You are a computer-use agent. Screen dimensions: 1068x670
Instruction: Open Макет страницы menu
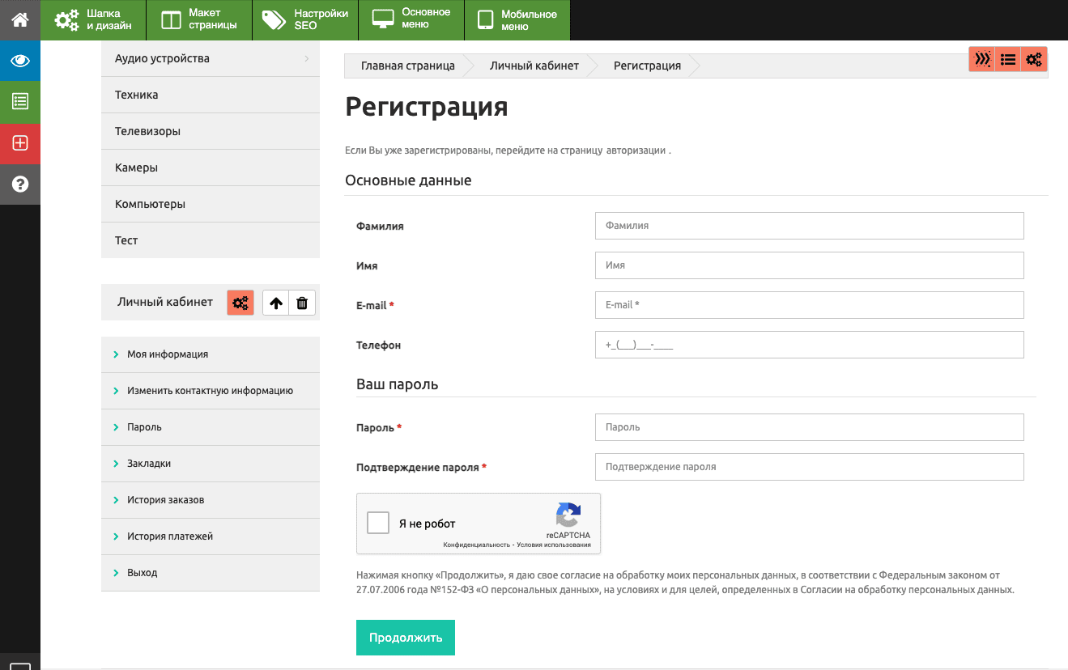(x=199, y=19)
